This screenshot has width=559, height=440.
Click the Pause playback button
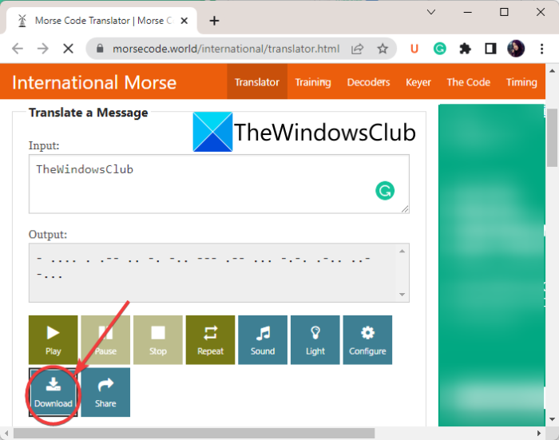click(x=105, y=340)
